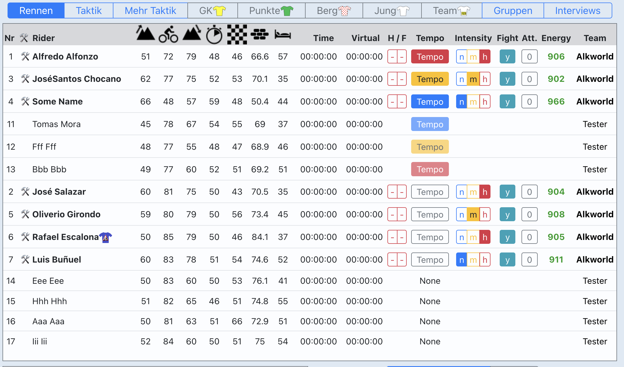This screenshot has height=367, width=624.
Task: Click the red Tempo button for Alfredo Alfonzo
Action: pos(430,57)
